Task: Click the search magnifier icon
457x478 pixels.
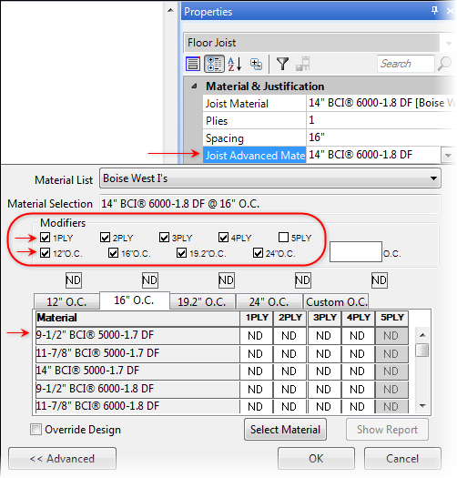Action: pyautogui.click(x=444, y=64)
